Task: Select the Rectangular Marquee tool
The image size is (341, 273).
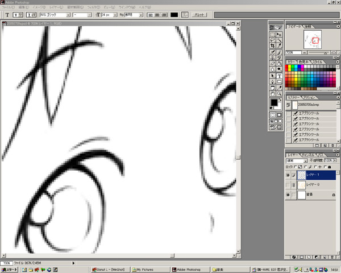Action: (x=272, y=34)
